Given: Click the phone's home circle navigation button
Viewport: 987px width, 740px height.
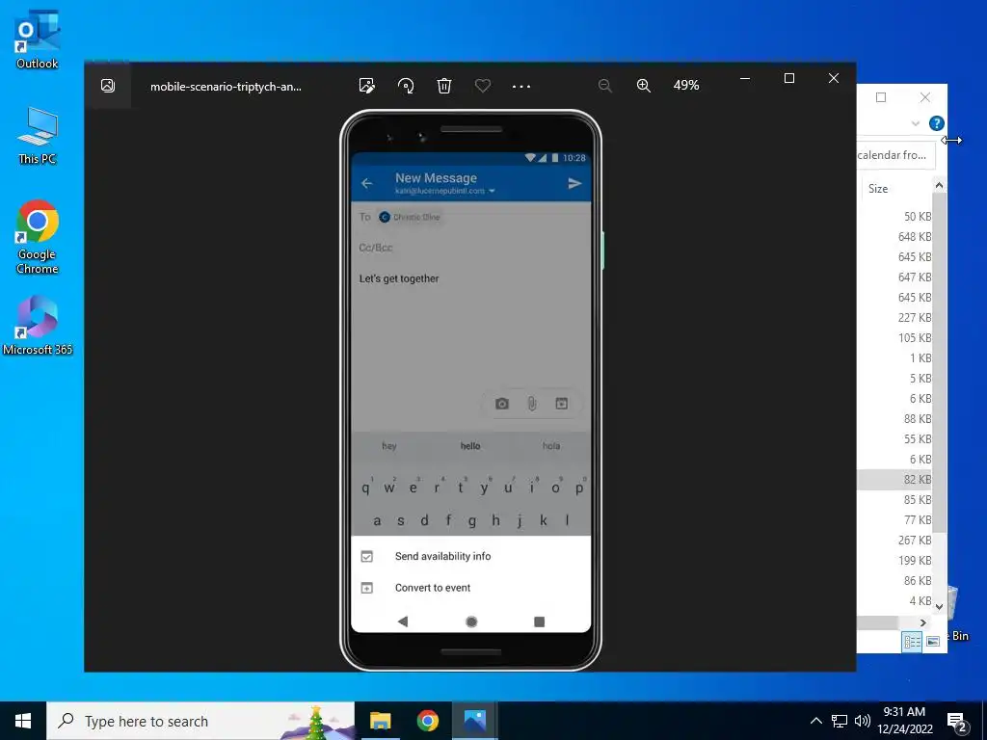Looking at the screenshot, I should pos(470,621).
